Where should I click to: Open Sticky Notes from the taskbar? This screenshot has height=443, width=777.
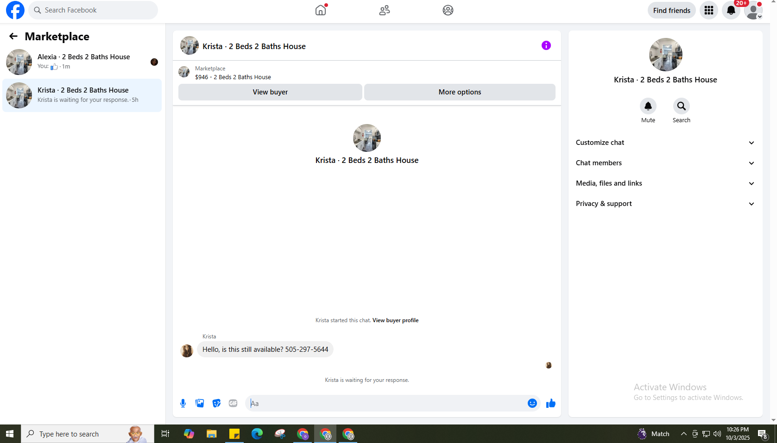coord(234,434)
